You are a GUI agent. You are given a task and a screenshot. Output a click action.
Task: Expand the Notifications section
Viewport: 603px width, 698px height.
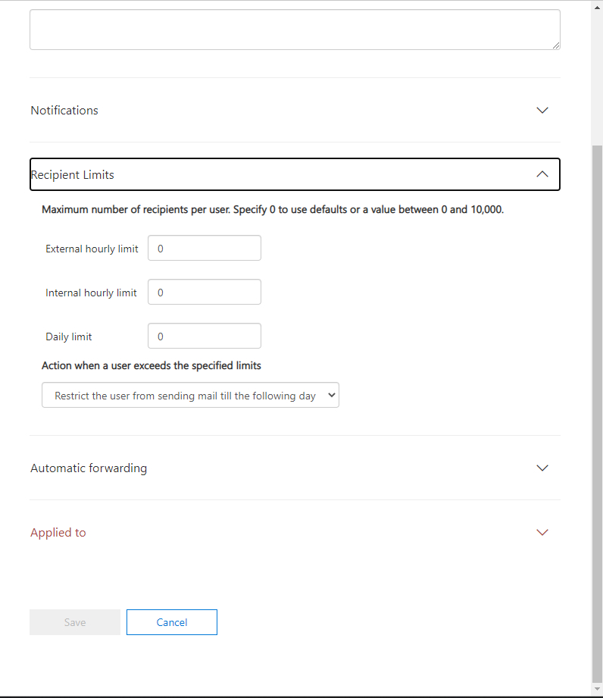[x=295, y=111]
